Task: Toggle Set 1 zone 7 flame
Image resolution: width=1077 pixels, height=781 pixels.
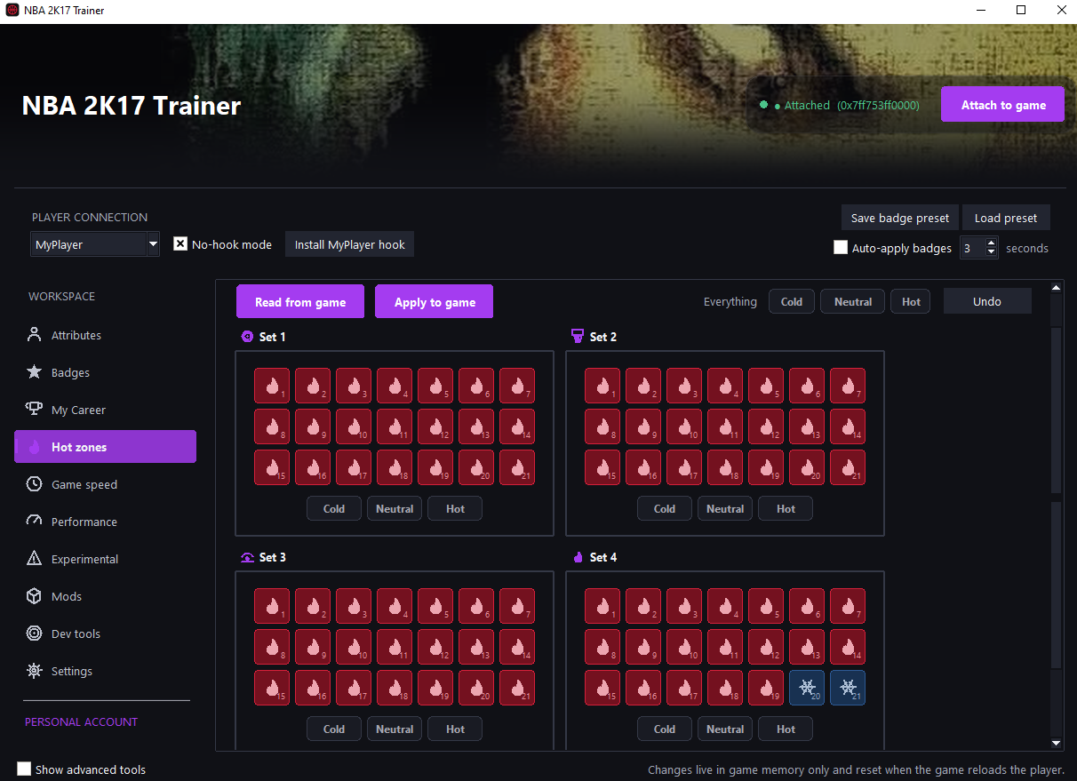Action: (x=517, y=386)
